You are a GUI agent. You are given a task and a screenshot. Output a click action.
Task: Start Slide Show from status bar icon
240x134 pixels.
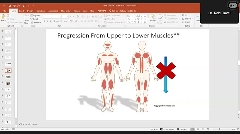pyautogui.click(x=208, y=129)
